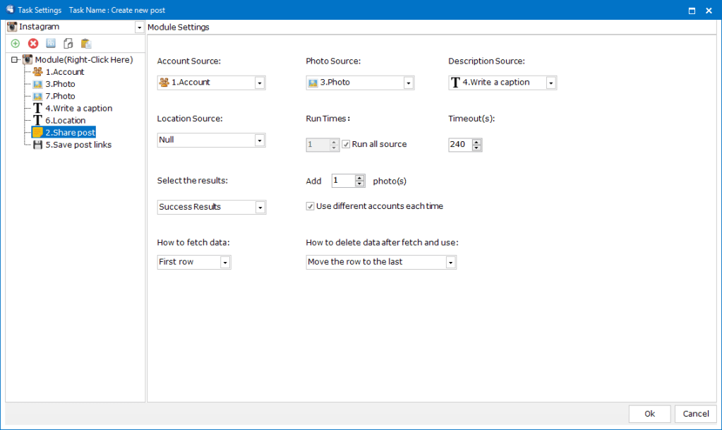Increase the Timeout value with up arrow

tap(477, 141)
